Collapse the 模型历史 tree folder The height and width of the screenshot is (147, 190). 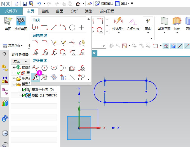pyautogui.click(x=14, y=84)
